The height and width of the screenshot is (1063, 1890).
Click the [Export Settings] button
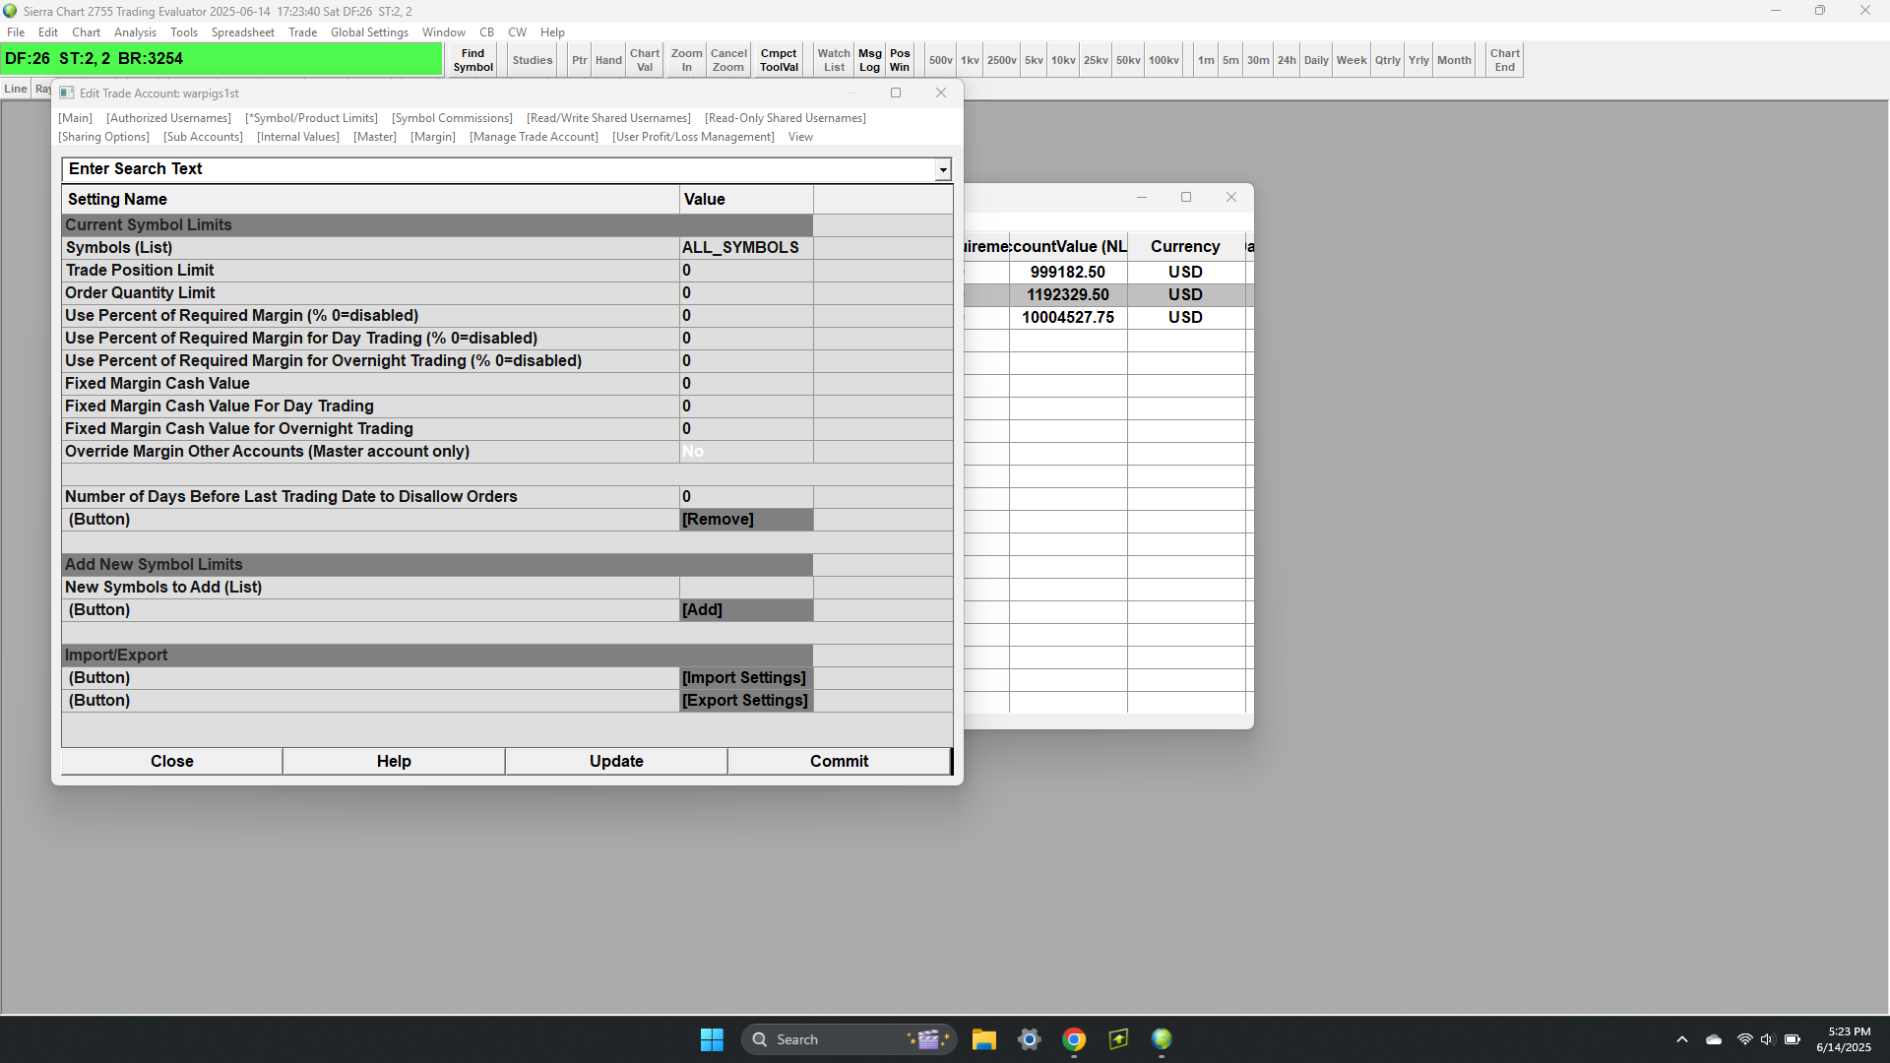coord(745,701)
